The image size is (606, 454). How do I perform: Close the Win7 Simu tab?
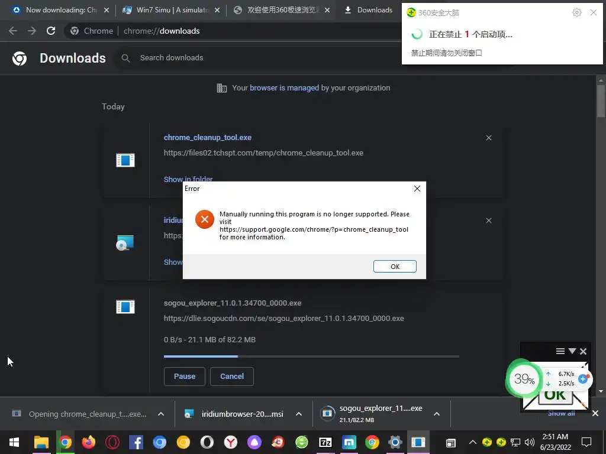tap(217, 10)
